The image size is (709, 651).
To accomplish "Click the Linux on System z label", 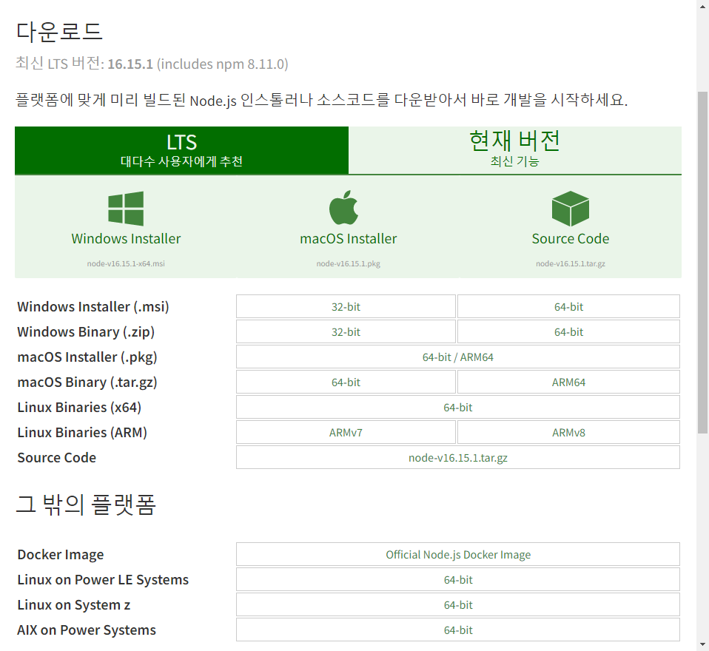I will [74, 605].
